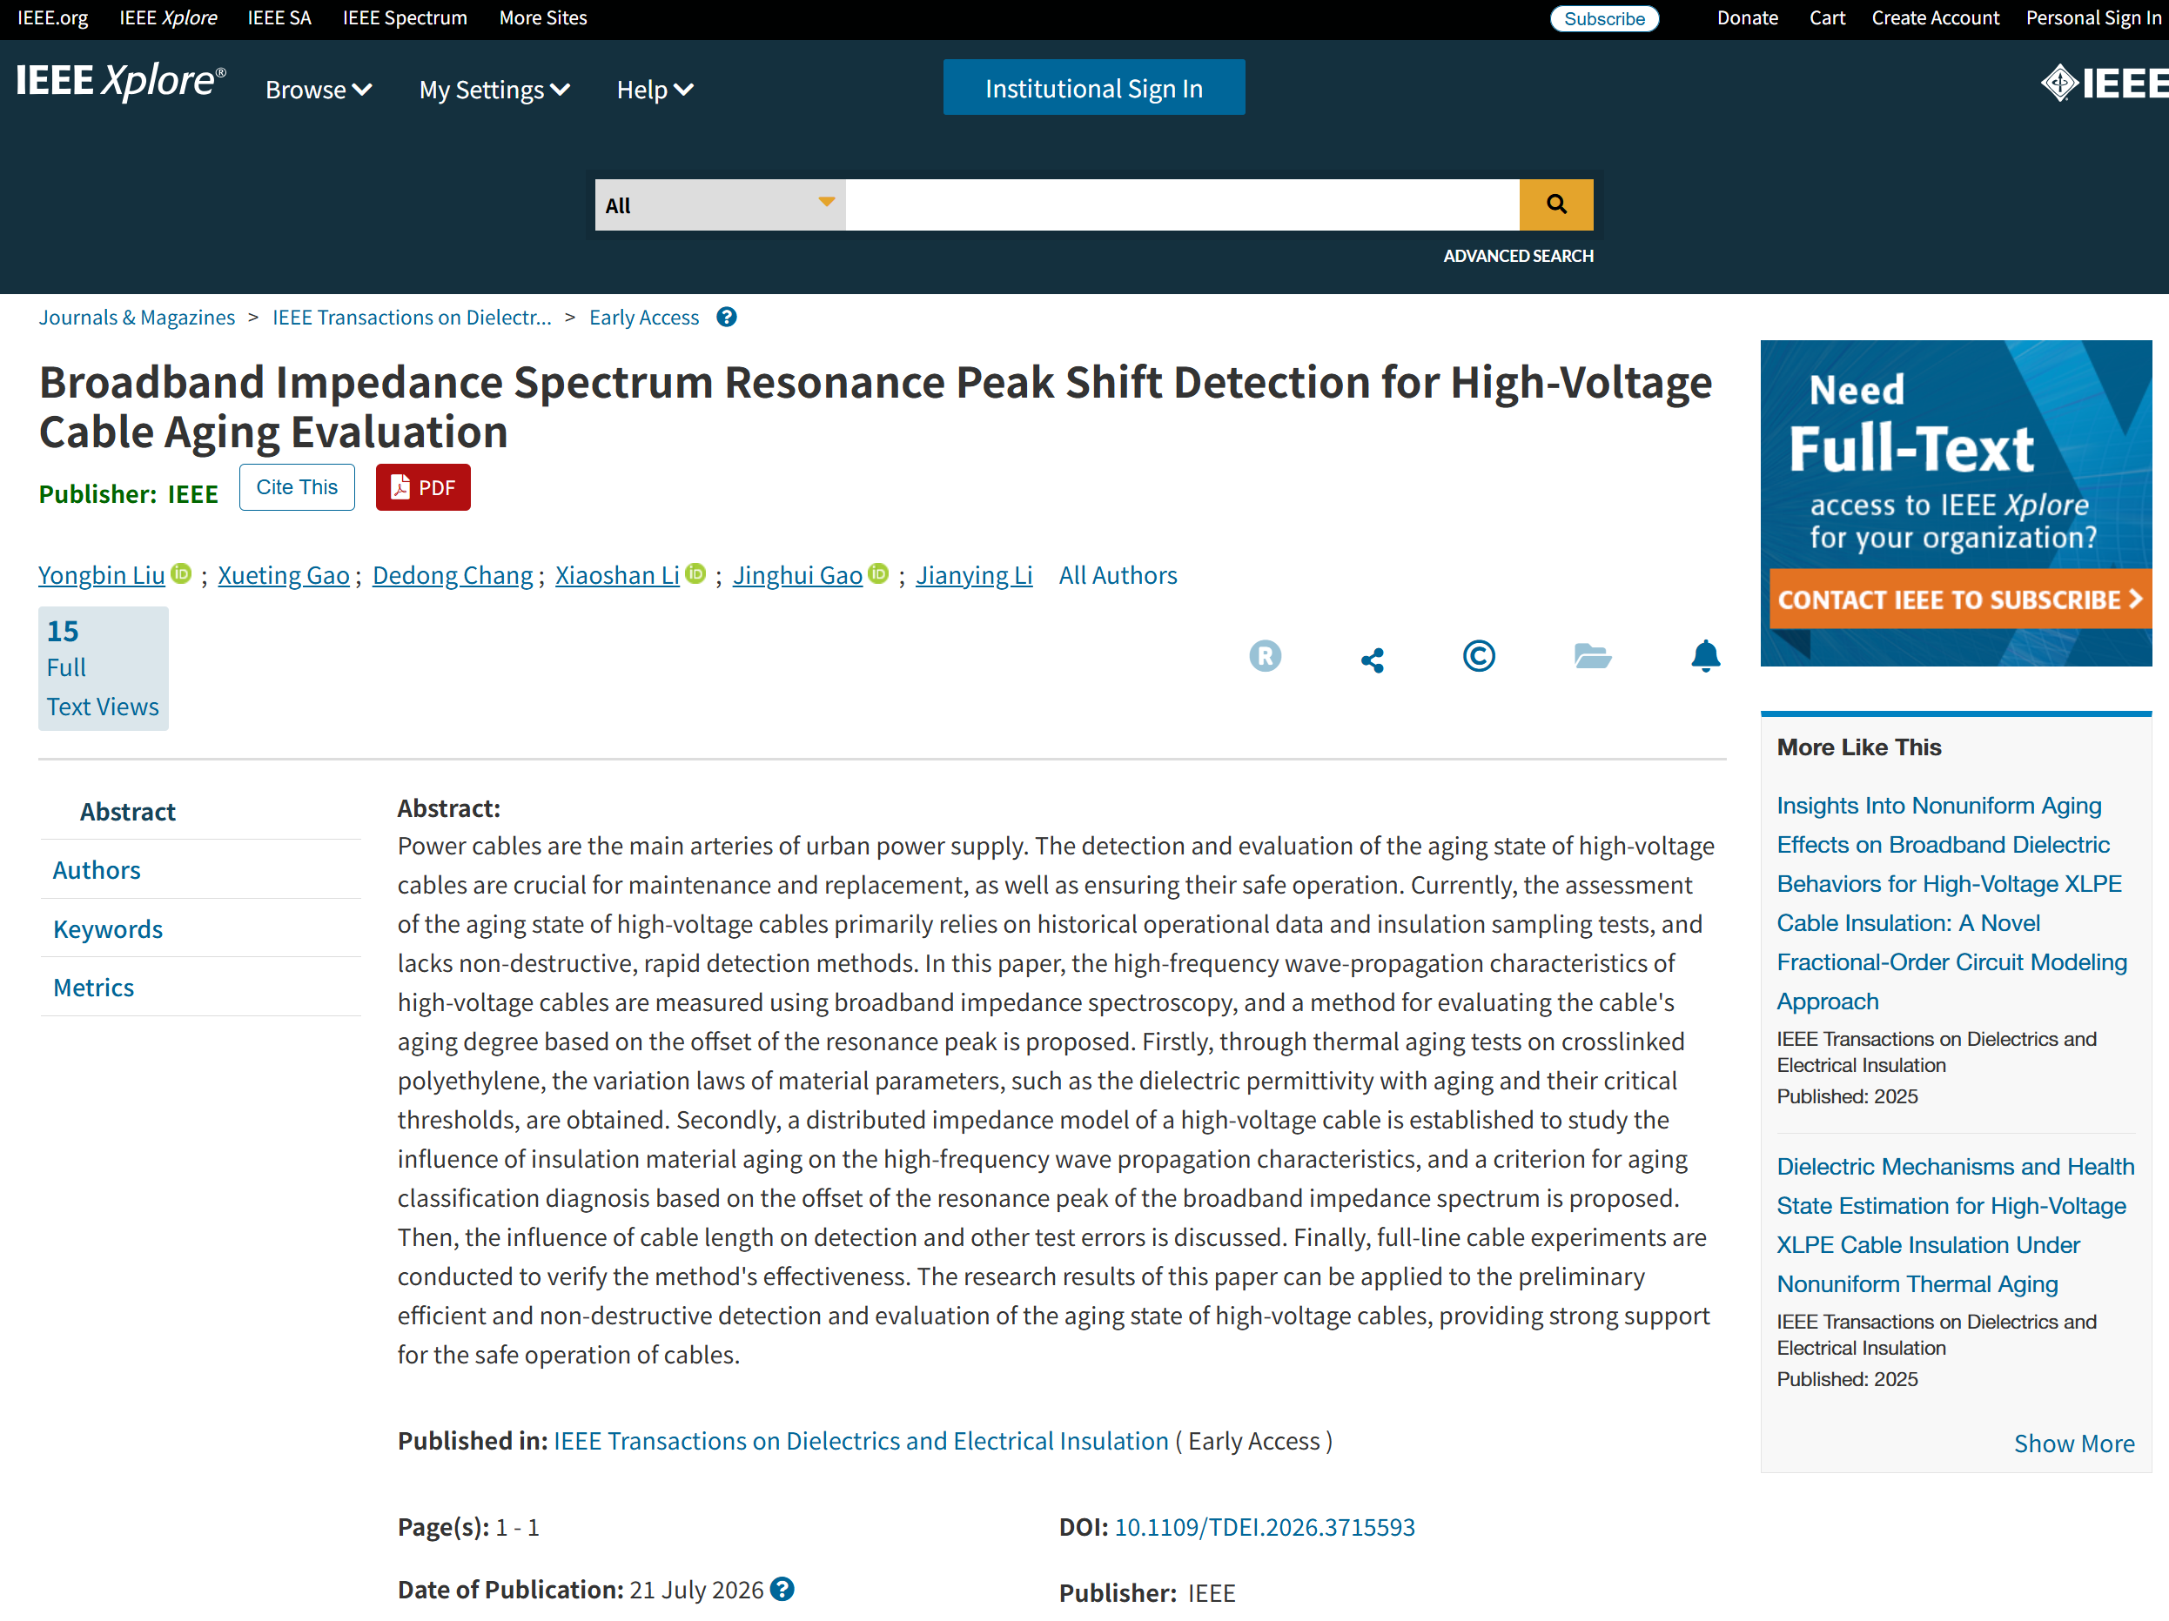Open author Xiaoshan Li's profile
The image size is (2169, 1621).
coord(617,575)
